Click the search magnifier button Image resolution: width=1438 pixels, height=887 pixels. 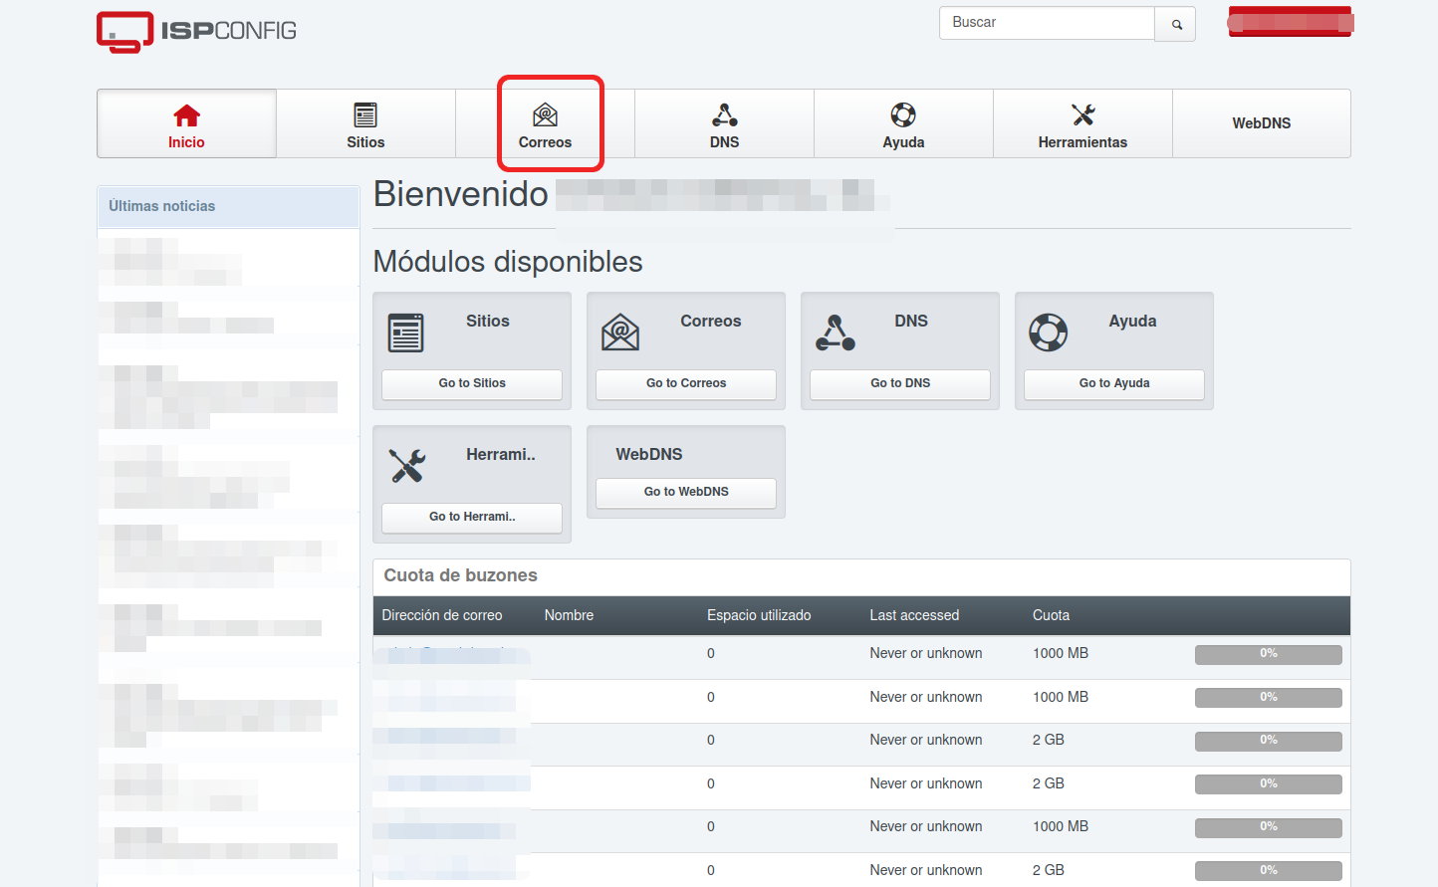[x=1176, y=25]
